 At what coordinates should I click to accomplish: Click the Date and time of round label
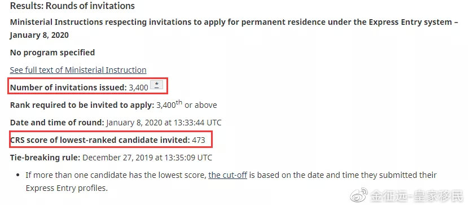pos(57,123)
